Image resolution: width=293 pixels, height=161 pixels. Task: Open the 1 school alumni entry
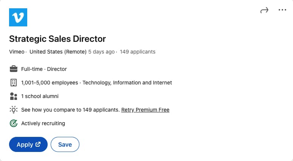click(x=40, y=96)
